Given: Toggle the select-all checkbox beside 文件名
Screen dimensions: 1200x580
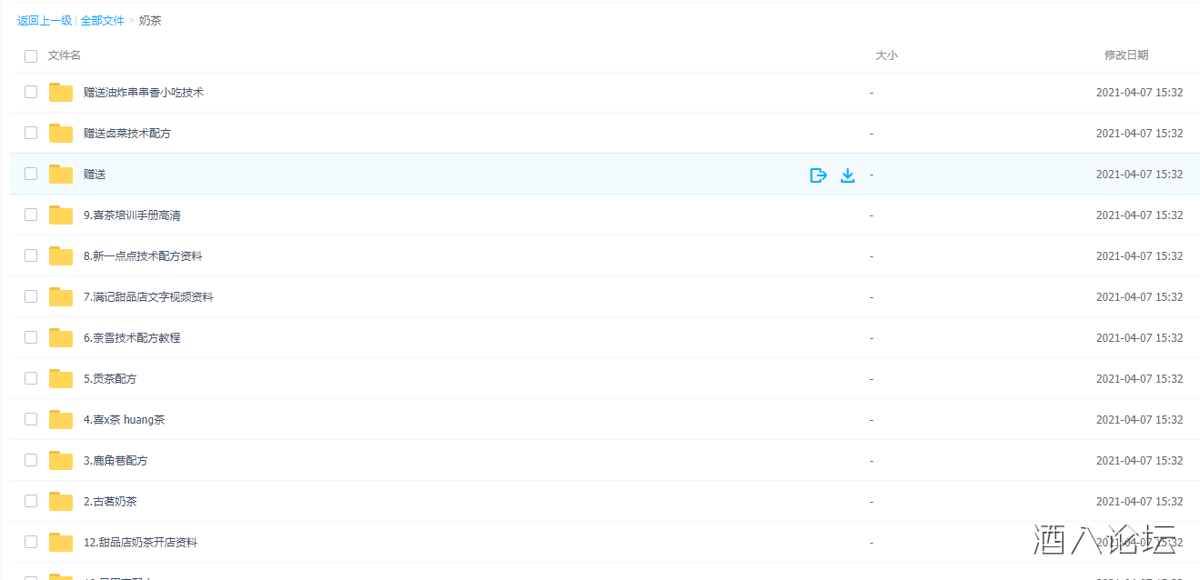Looking at the screenshot, I should tap(31, 55).
